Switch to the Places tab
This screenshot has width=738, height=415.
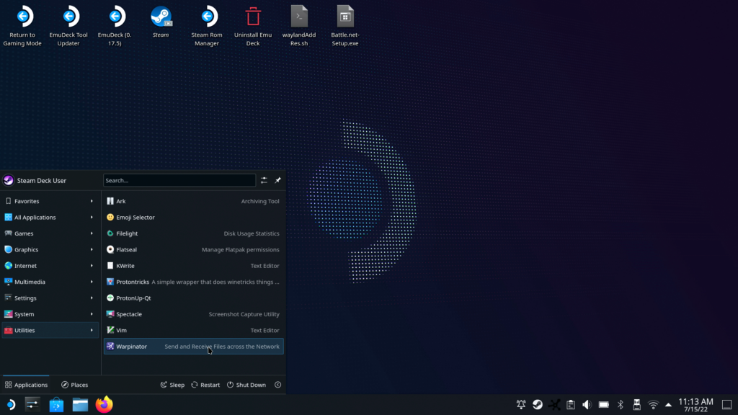click(75, 385)
